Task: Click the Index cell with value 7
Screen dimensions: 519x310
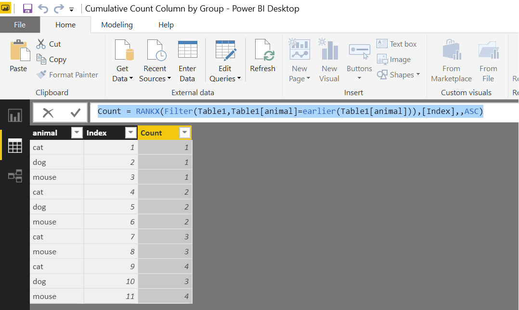Action: coord(111,236)
